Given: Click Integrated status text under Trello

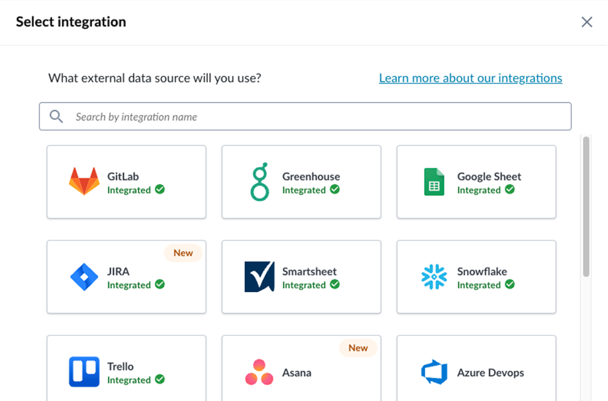Looking at the screenshot, I should 129,380.
